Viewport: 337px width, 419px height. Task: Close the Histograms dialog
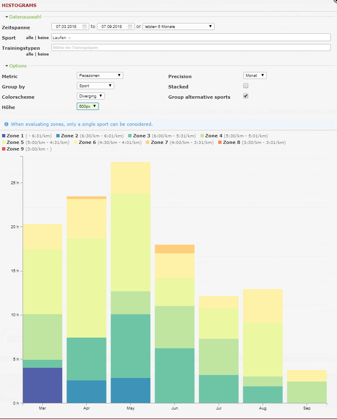(x=334, y=1)
